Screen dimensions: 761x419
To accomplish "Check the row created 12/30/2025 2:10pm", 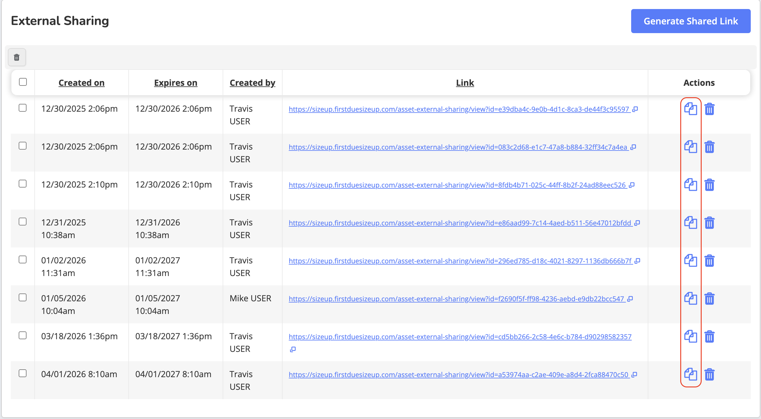I will (23, 184).
